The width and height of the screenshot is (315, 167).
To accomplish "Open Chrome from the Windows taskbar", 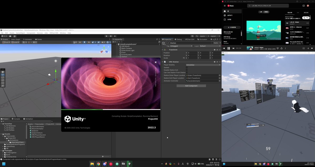I will point(98,164).
